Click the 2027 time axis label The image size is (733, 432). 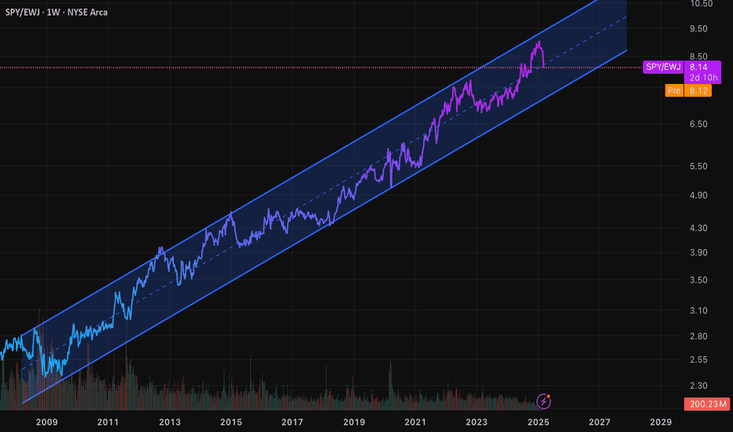pos(599,423)
